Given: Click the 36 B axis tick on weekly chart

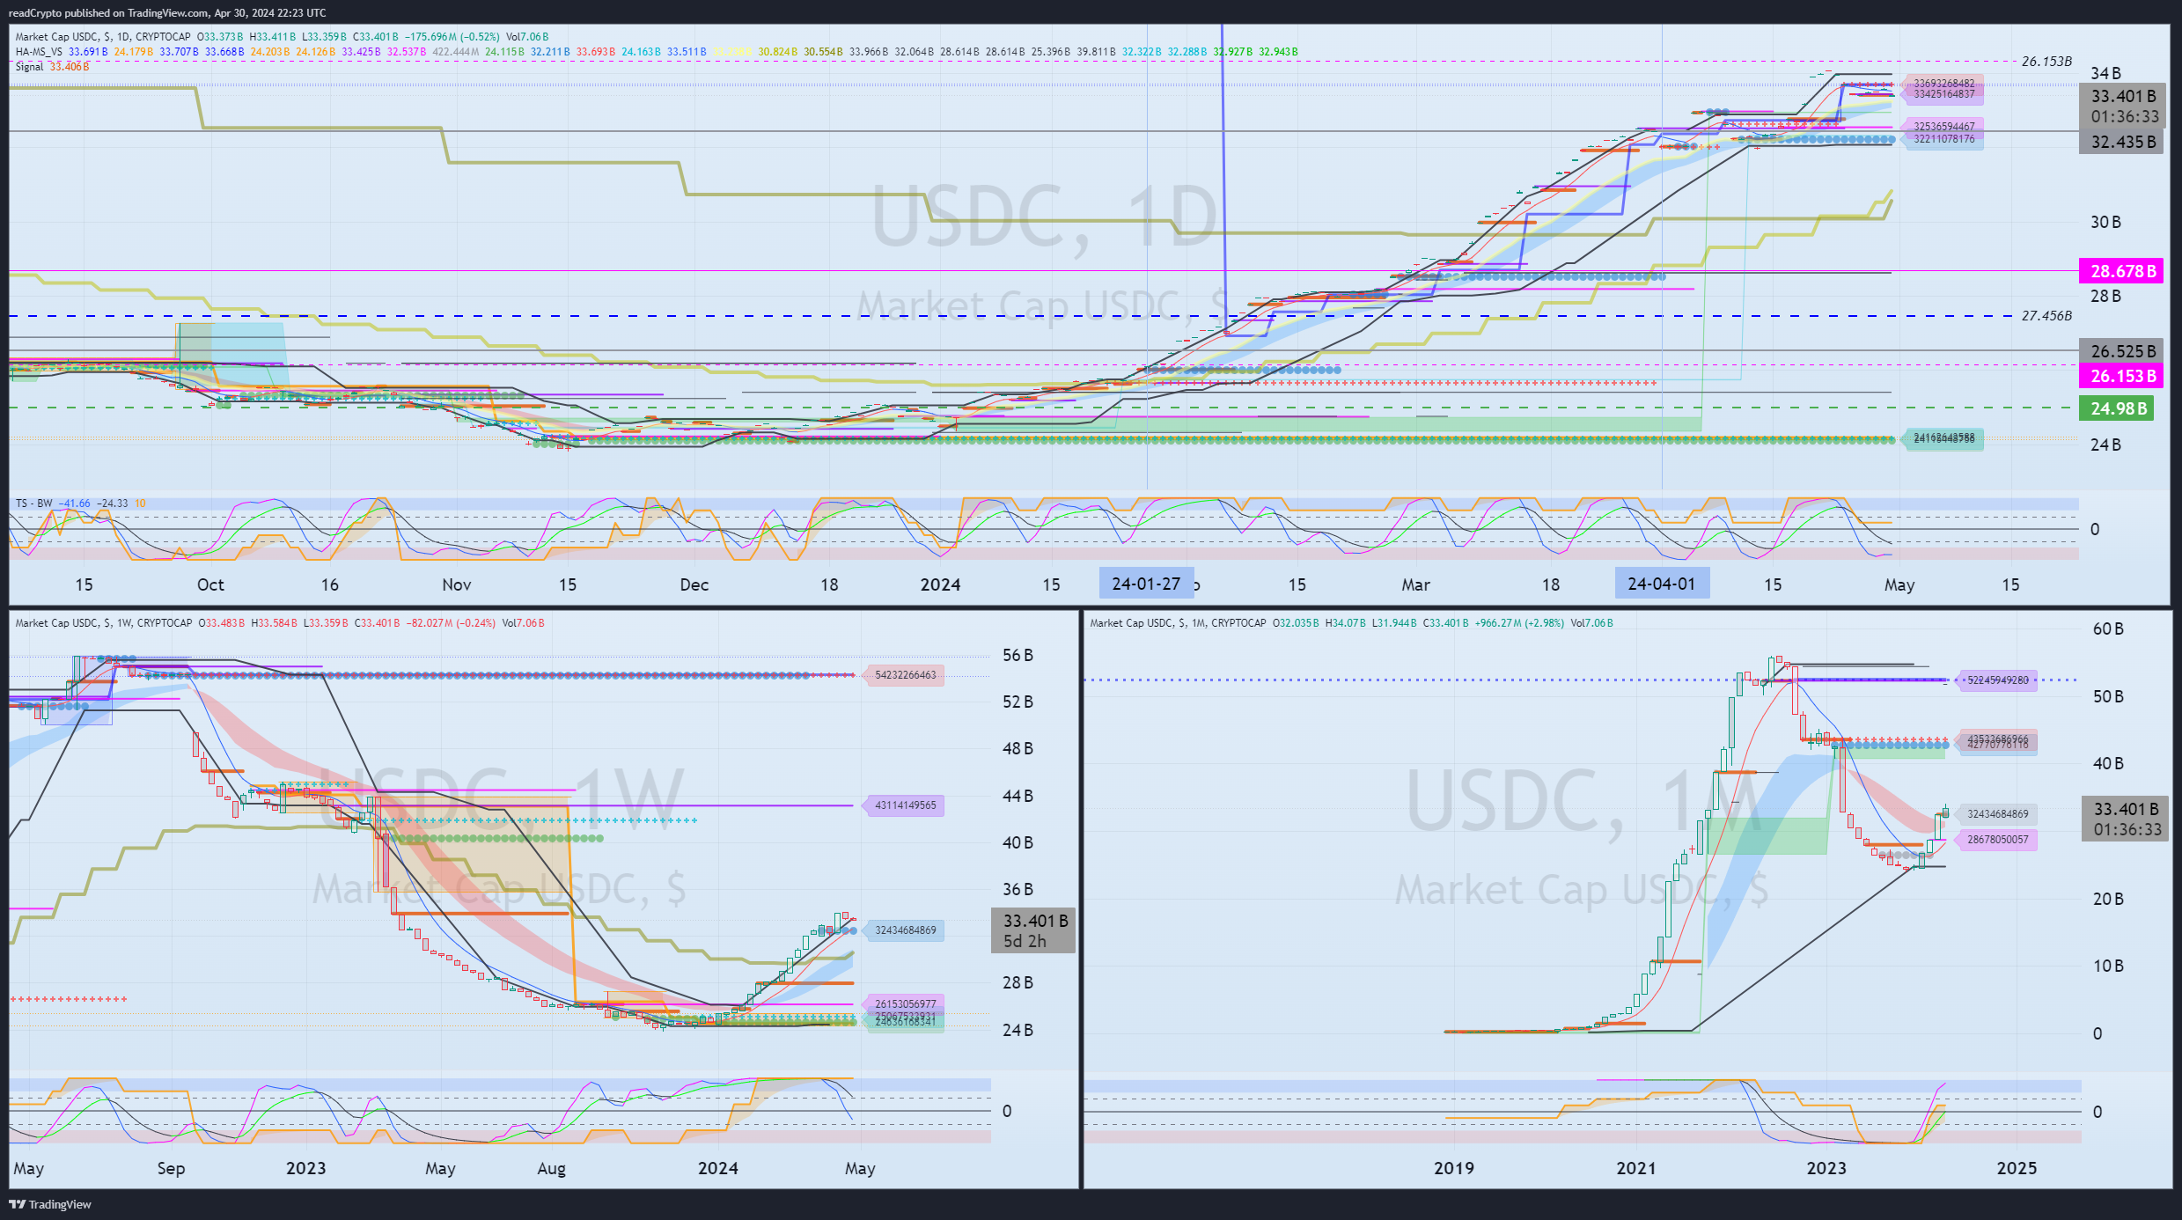Looking at the screenshot, I should [x=1018, y=889].
